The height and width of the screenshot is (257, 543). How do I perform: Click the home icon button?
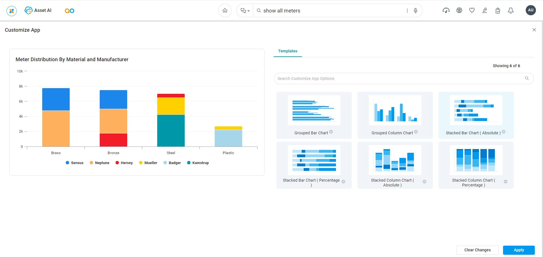pos(225,10)
